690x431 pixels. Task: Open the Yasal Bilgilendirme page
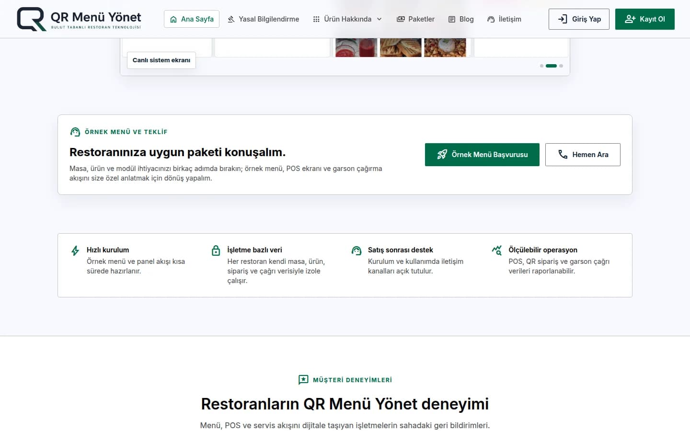point(263,19)
